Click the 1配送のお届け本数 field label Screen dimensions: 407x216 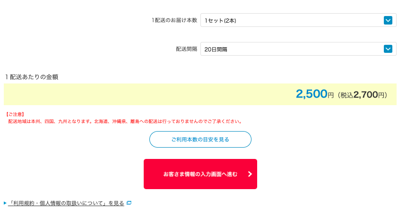(x=174, y=20)
